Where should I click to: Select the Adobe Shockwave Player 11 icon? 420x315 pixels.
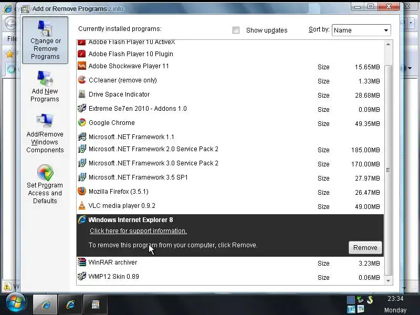pyautogui.click(x=82, y=66)
